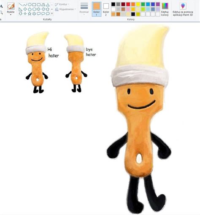Select the Left arrow shape
The width and height of the screenshot is (200, 215).
[x=43, y=9]
